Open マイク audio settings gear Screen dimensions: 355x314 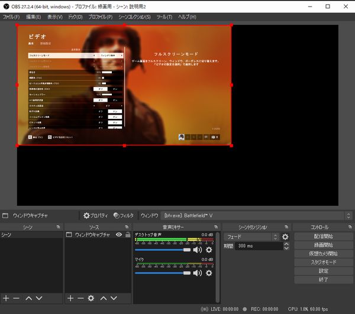click(x=209, y=273)
